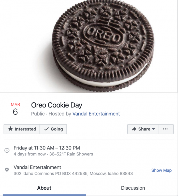This screenshot has height=196, width=178.
Task: Click the Vandal Entertainment venue name
Action: (x=37, y=167)
